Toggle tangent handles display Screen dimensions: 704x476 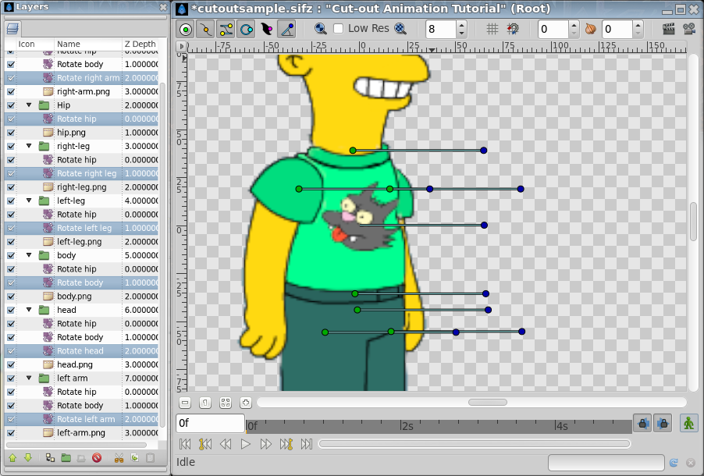pyautogui.click(x=226, y=30)
